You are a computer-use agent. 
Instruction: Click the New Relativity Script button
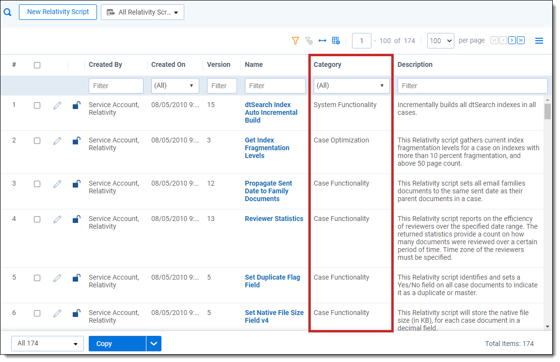coord(58,12)
